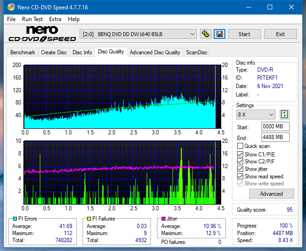Click PI Errors average 41.69 value

pos(66,226)
